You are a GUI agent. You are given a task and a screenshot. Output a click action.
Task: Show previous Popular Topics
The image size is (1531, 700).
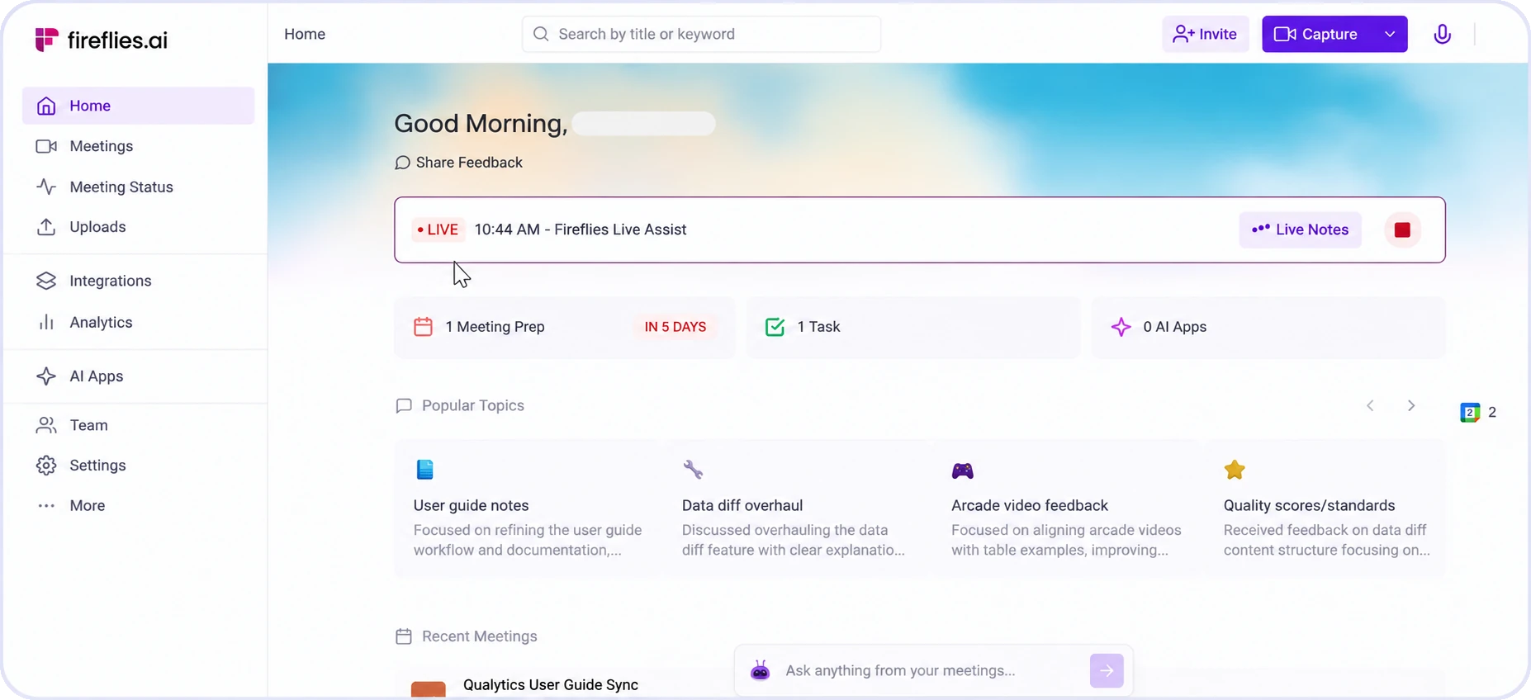(1370, 405)
